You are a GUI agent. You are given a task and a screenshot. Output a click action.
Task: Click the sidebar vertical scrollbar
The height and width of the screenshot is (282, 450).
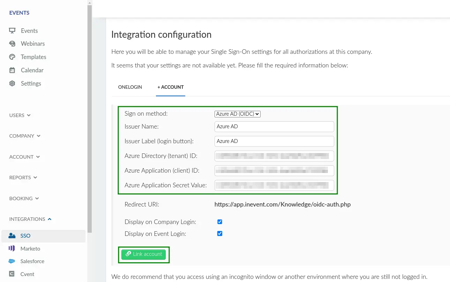coord(90,119)
